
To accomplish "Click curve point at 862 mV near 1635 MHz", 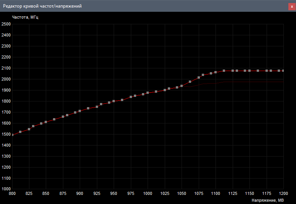I will tap(54, 119).
